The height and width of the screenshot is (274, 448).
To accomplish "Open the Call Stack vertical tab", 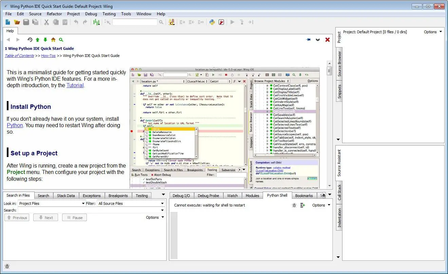I will point(339,192).
